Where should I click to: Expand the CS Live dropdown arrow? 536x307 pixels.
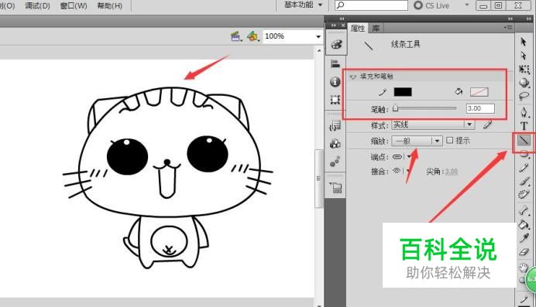[x=466, y=5]
